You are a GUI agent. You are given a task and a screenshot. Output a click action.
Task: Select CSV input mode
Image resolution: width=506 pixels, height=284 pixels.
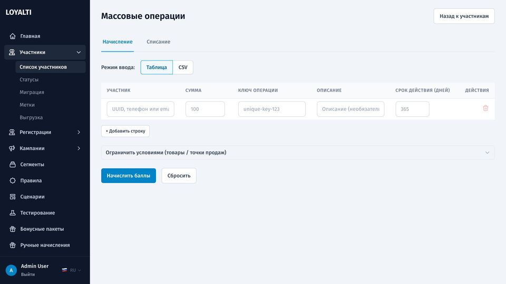[x=183, y=67]
